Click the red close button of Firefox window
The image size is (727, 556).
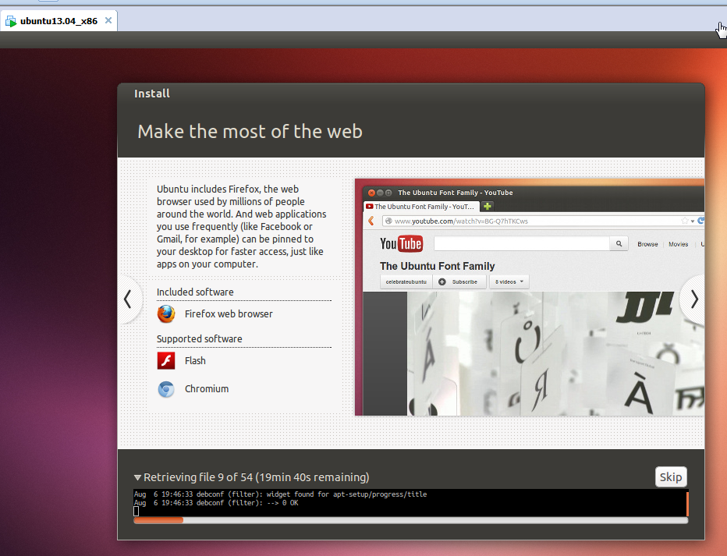371,193
